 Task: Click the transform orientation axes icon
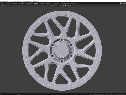53,6
